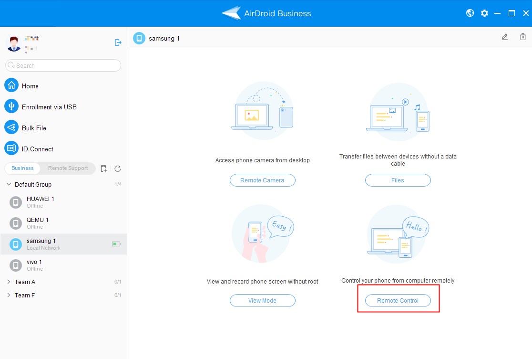Select QEMU 1 device row
This screenshot has width=532, height=359.
(63, 223)
